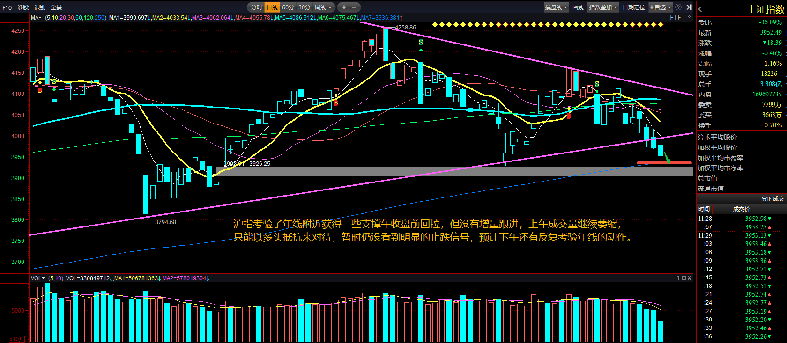Click 委比 value -36.09%
787x343 pixels.
pyautogui.click(x=770, y=22)
